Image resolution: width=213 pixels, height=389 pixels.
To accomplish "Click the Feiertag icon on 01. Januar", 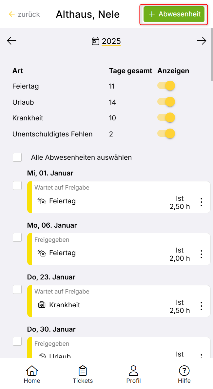I will pos(42,201).
